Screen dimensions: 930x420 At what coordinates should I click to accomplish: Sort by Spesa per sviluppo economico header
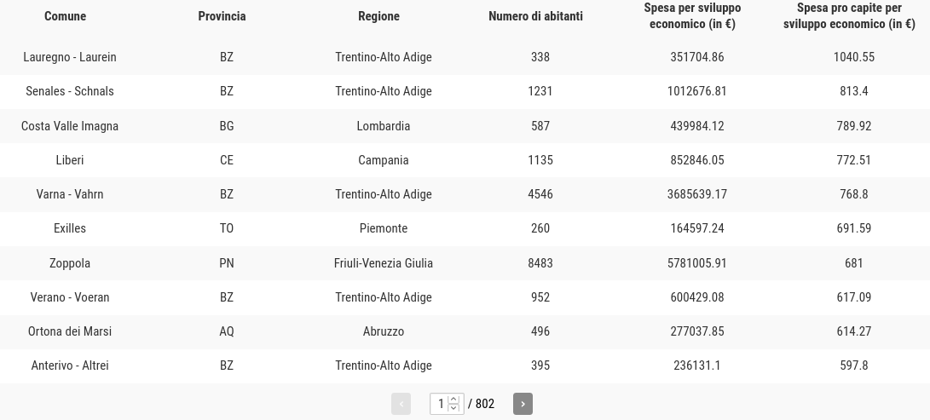pos(692,16)
